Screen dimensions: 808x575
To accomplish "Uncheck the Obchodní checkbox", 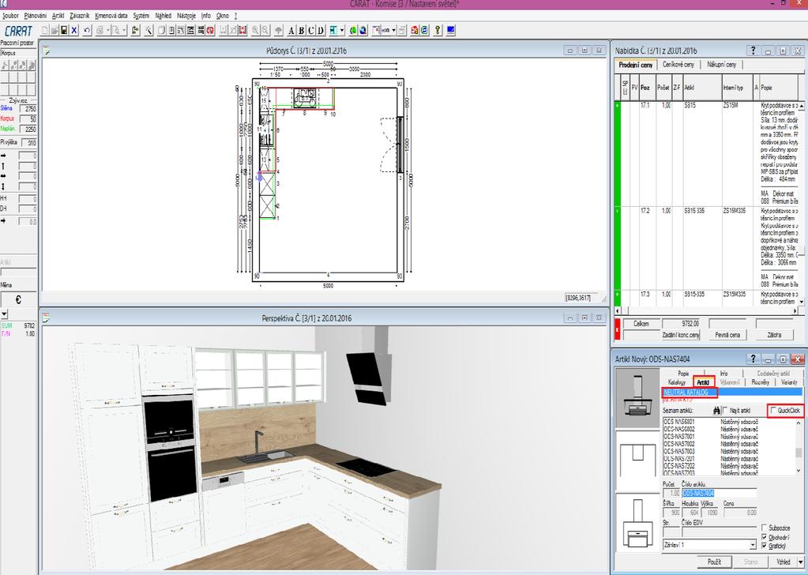I will pos(765,537).
